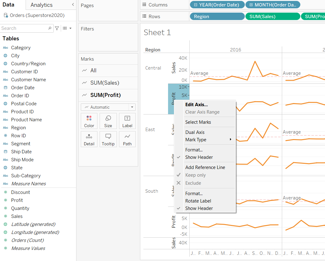Viewport: 325px width, 261px height.
Task: Select Dual Axis in the context menu
Action: click(195, 132)
